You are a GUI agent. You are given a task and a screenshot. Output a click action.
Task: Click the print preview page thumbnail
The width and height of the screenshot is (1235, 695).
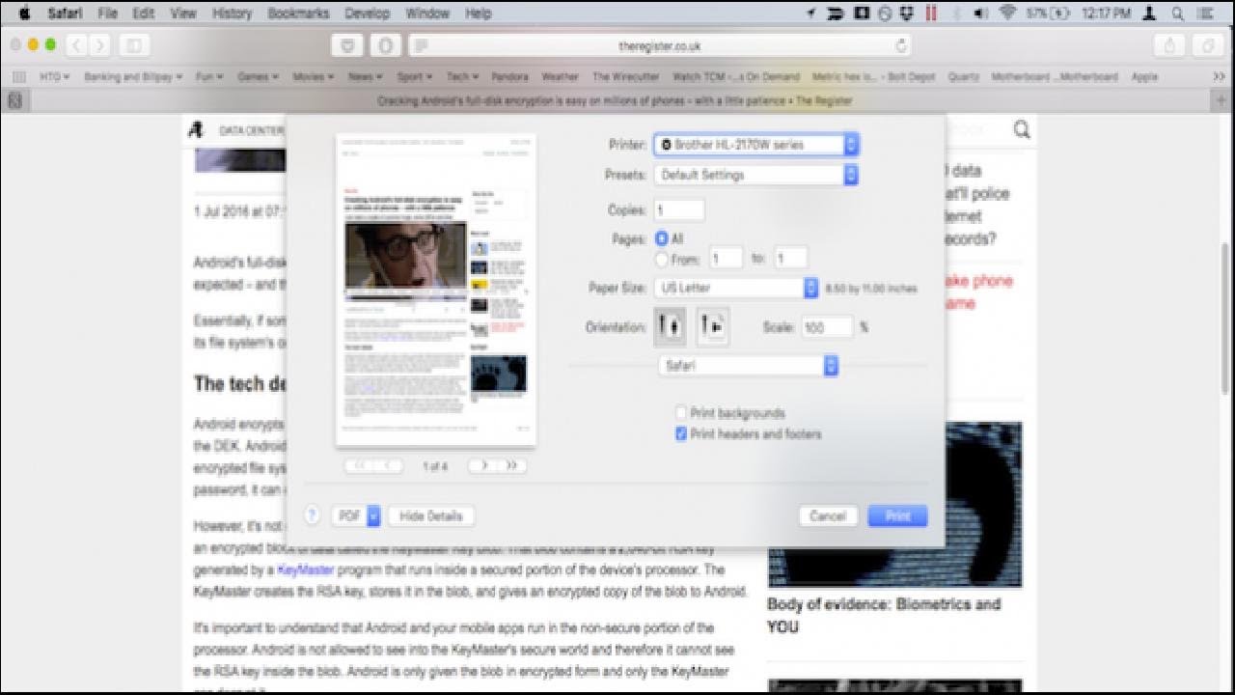click(x=436, y=290)
